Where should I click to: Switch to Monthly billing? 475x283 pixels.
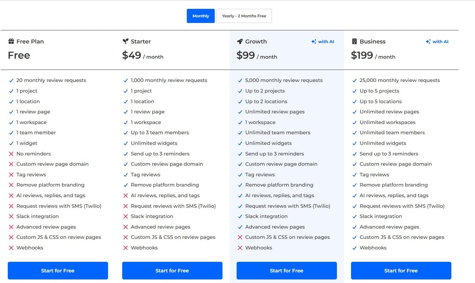(x=201, y=16)
